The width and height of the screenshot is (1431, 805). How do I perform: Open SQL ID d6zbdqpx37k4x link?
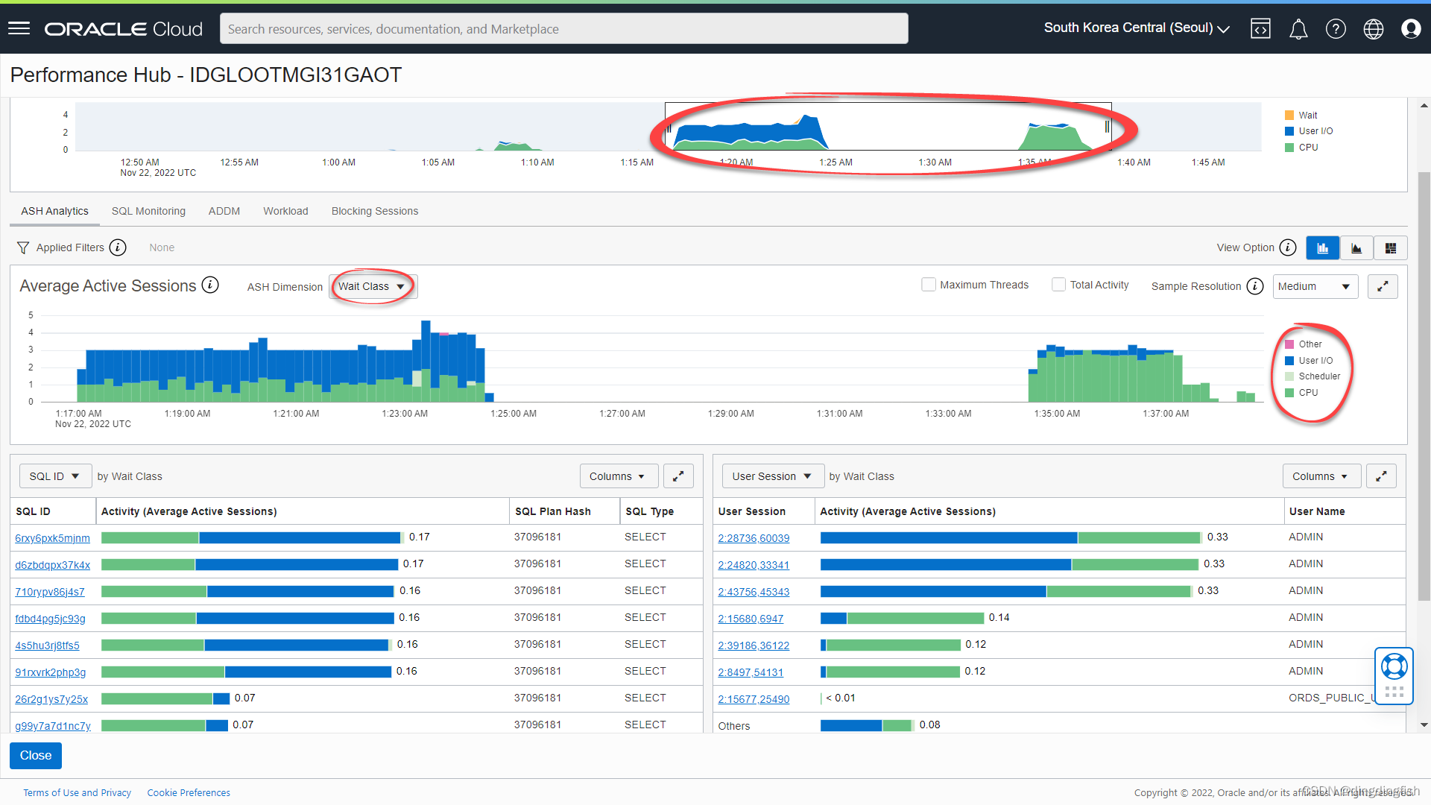tap(52, 565)
